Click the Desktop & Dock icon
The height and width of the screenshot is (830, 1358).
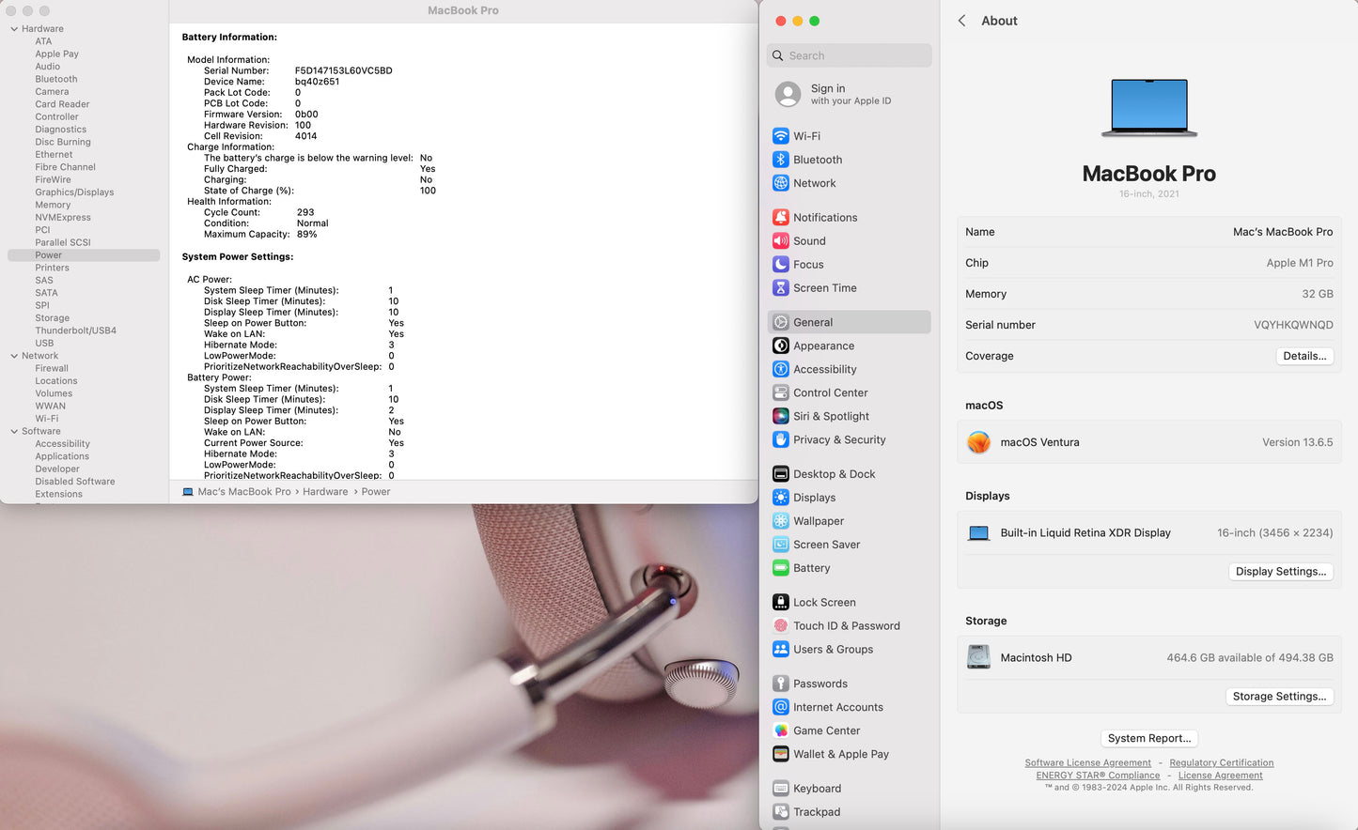780,474
